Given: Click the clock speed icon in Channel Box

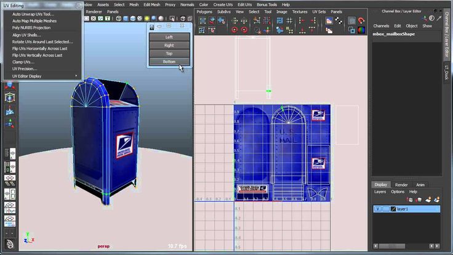Looking at the screenshot, I should (431, 18).
